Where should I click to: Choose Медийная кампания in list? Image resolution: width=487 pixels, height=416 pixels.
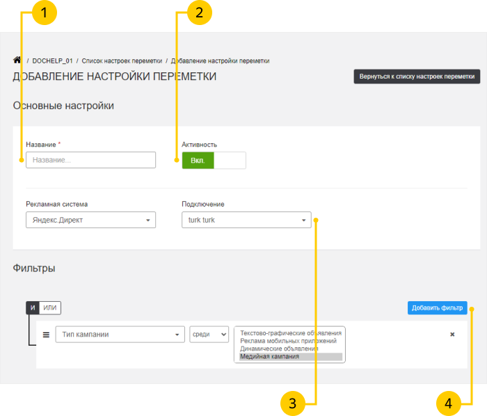pyautogui.click(x=291, y=356)
